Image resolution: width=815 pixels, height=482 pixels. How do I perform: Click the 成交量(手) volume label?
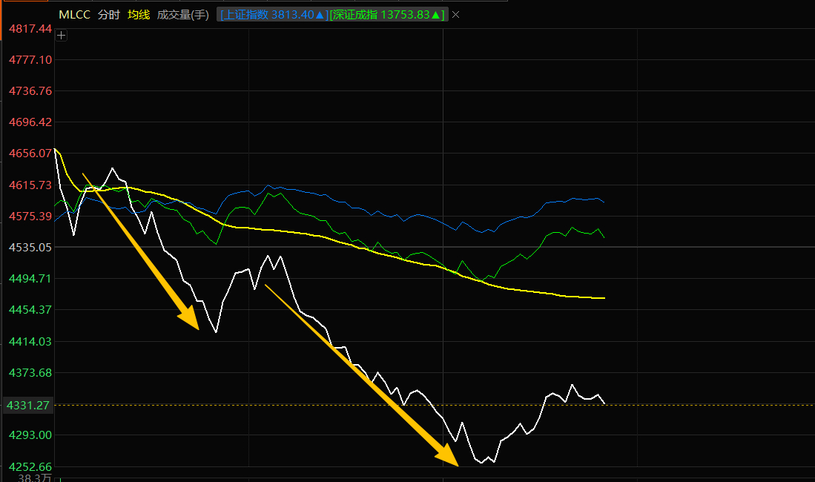click(x=183, y=15)
